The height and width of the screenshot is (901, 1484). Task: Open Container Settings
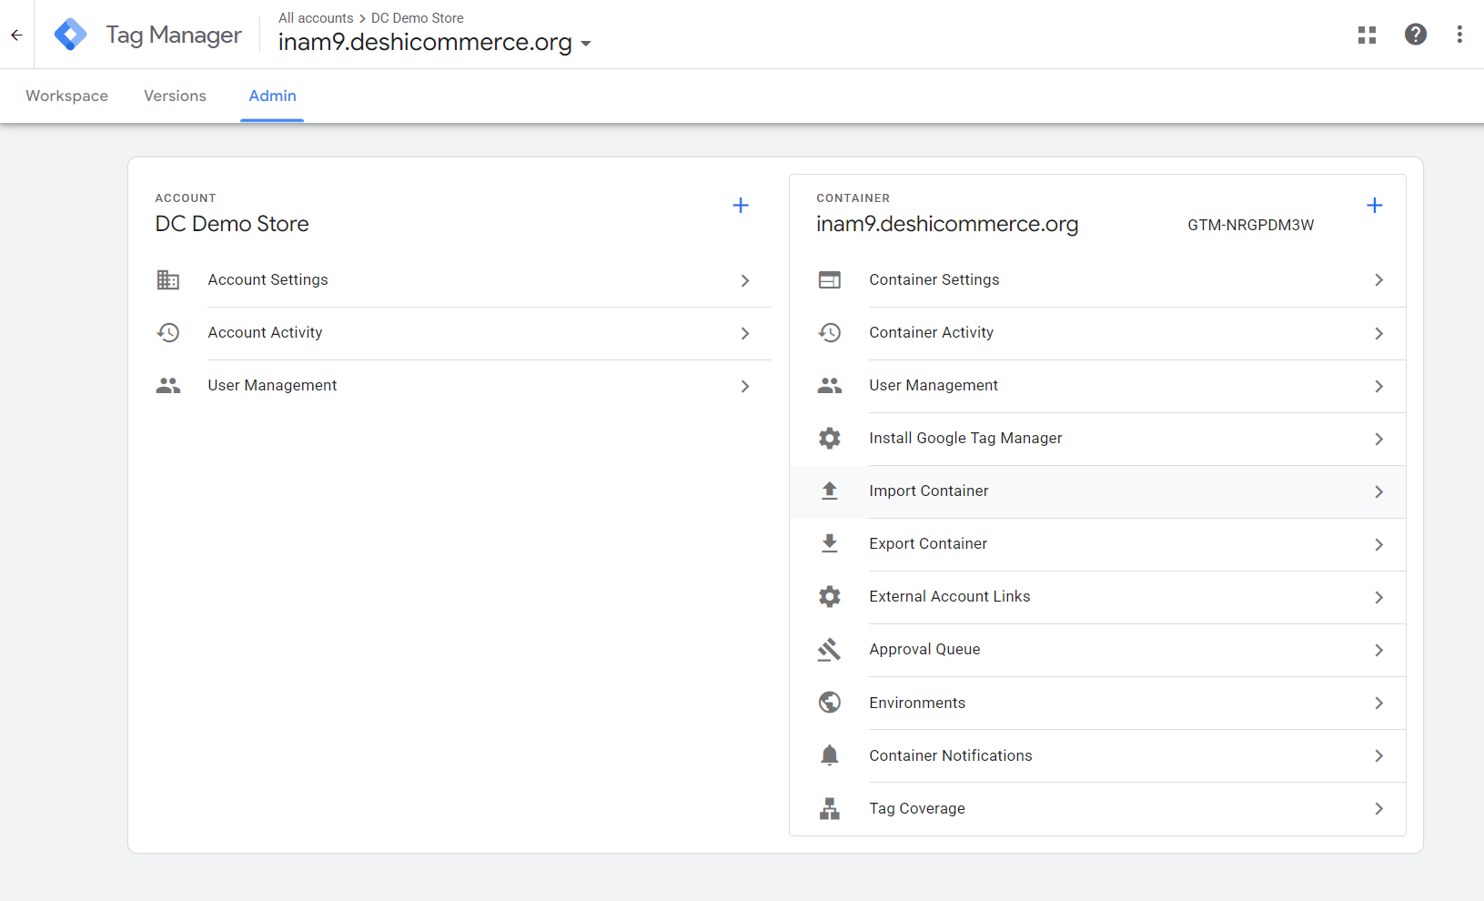click(1098, 280)
